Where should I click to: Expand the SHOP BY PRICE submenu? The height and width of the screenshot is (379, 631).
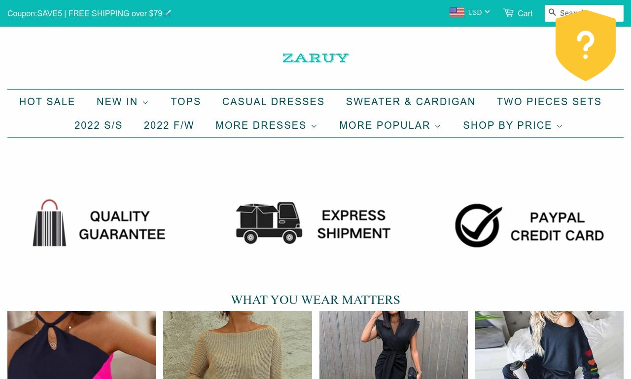click(x=513, y=125)
